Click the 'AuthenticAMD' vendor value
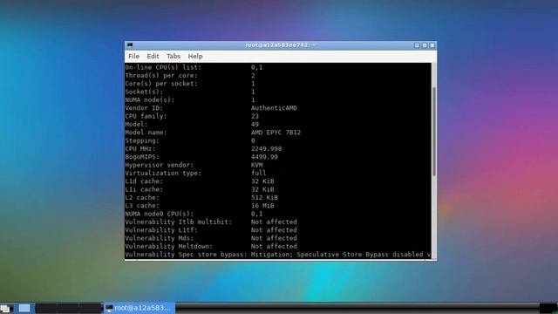 point(274,108)
